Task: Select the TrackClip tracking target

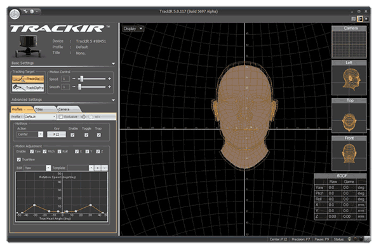Action: (x=28, y=79)
